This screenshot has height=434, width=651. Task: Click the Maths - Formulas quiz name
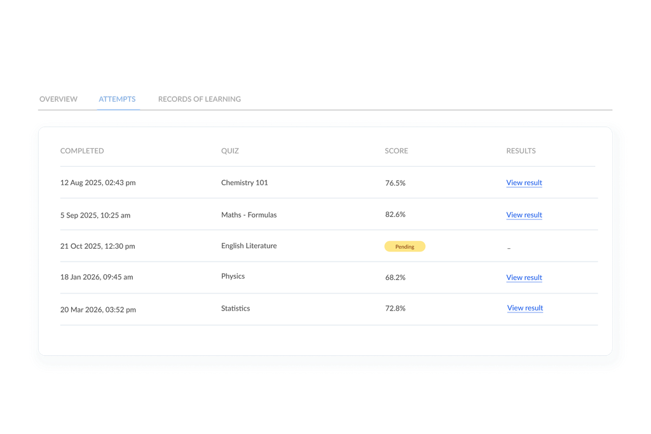(249, 215)
